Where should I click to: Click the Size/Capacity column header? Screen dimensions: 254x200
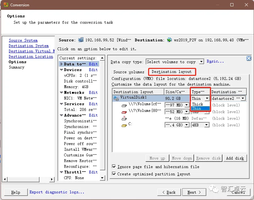(x=177, y=92)
